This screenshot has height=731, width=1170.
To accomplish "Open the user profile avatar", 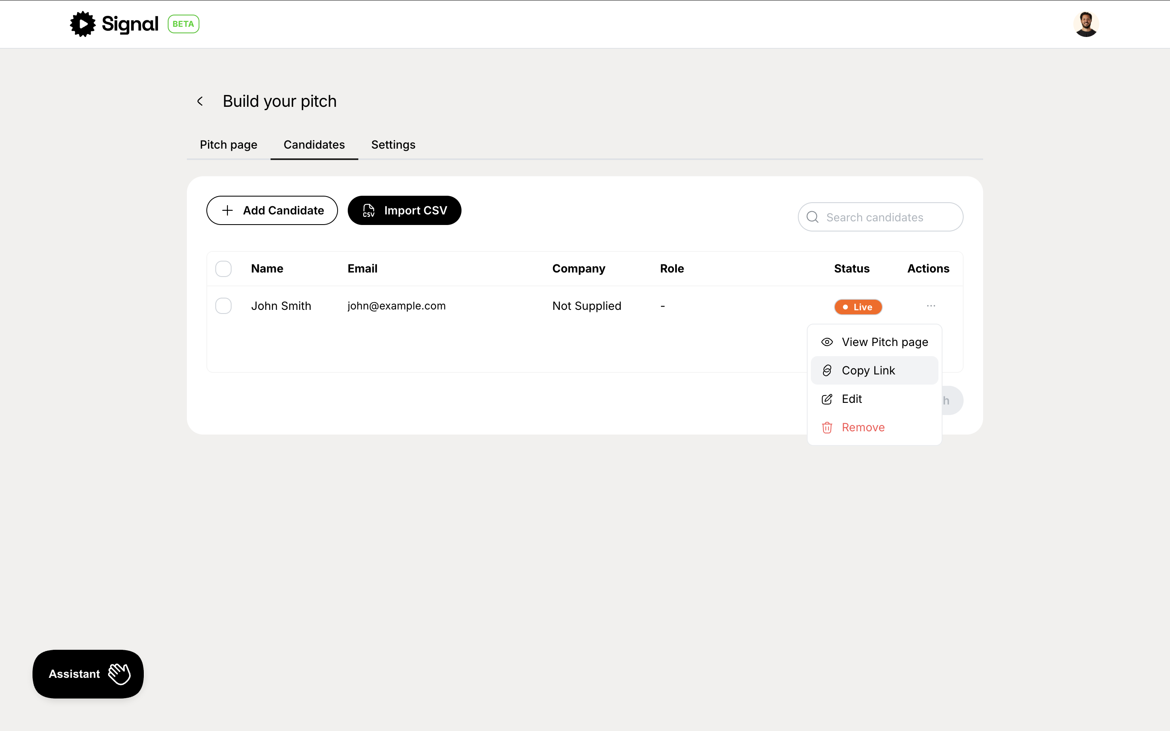I will coord(1085,24).
